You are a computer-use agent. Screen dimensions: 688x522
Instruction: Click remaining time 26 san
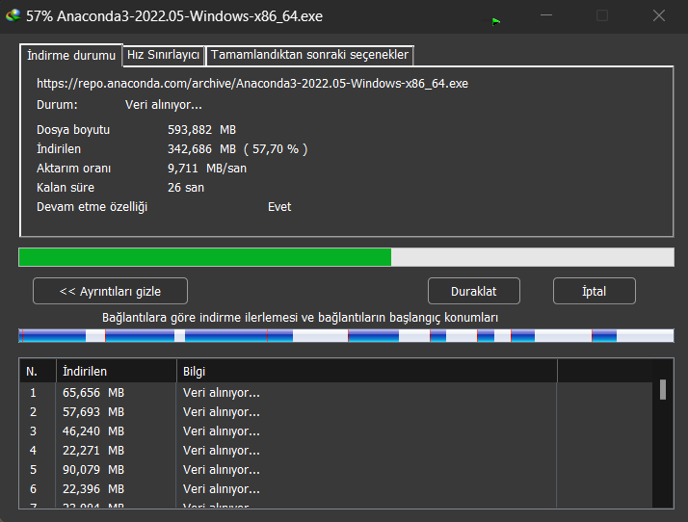tap(186, 188)
